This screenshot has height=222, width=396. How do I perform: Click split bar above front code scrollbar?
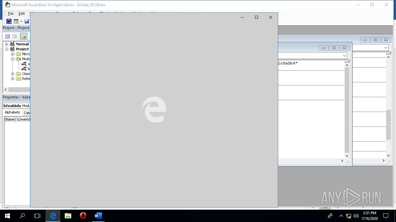click(x=347, y=61)
